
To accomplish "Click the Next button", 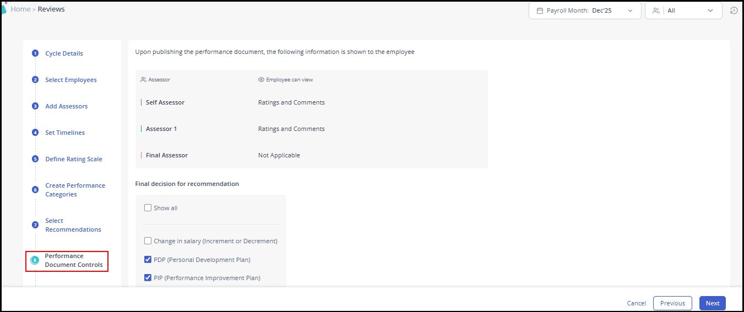I will pos(713,303).
